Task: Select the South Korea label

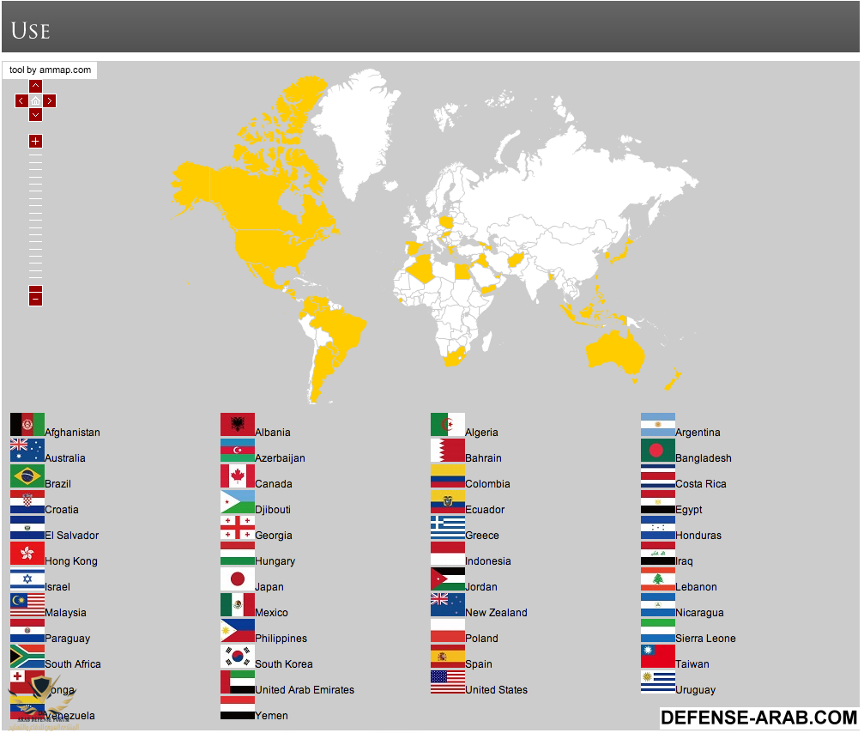Action: [283, 664]
